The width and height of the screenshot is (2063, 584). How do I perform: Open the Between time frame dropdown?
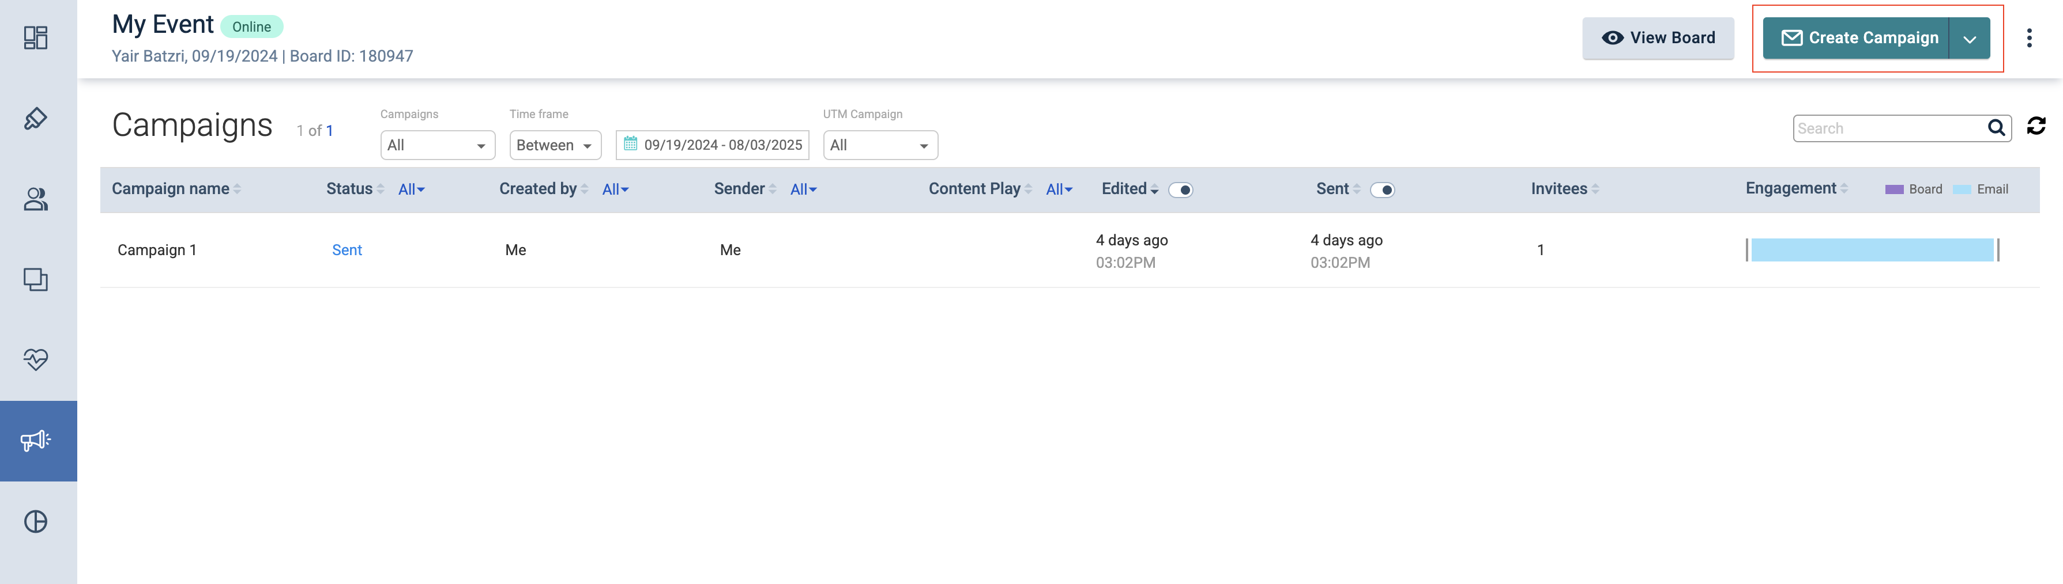[554, 146]
